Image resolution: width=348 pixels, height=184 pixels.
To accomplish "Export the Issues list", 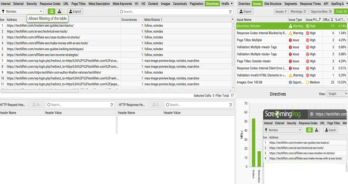I will coord(245,11).
